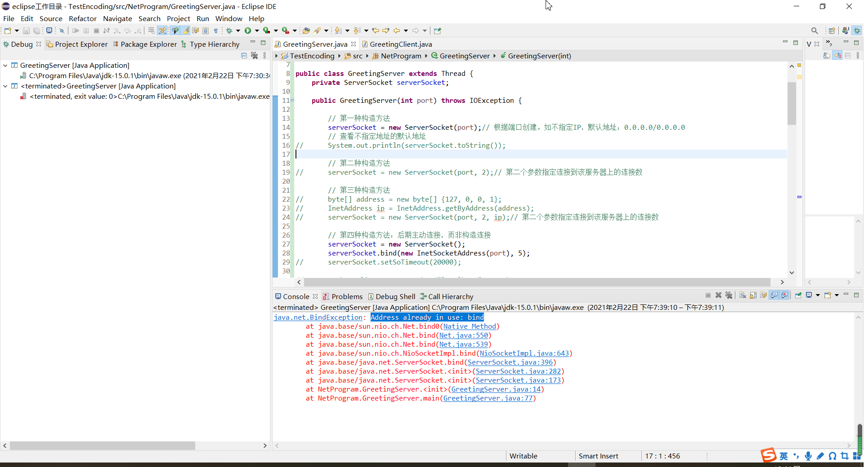
Task: Click Remove All Terminated Launches in Console
Action: click(729, 295)
